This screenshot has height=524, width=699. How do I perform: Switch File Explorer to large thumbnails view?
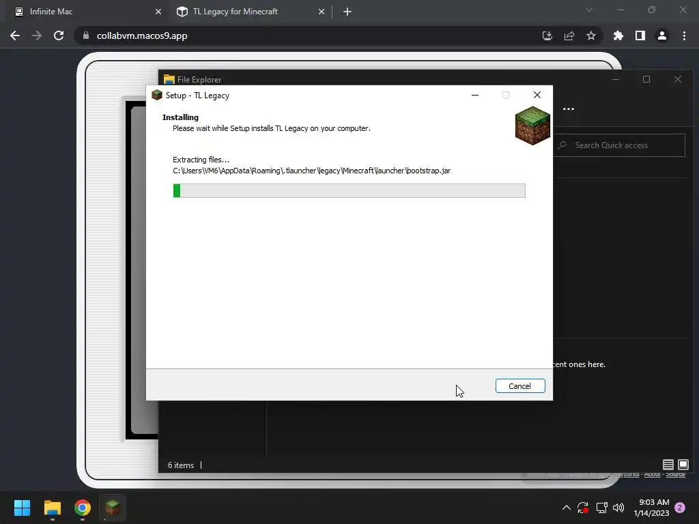click(683, 465)
